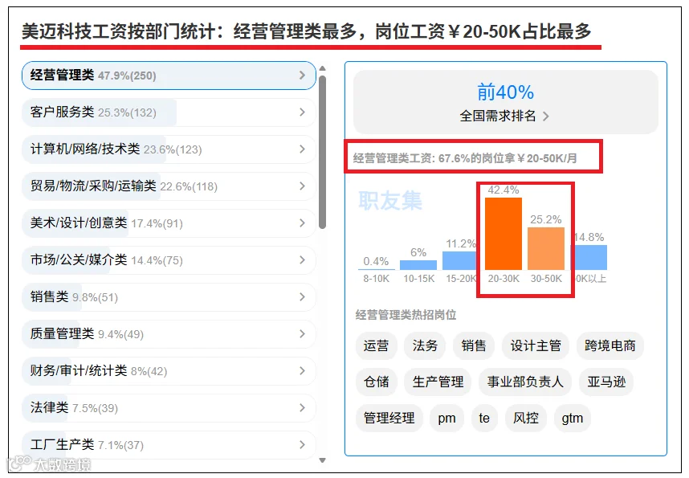Select the 亚马逊 job tag

606,382
